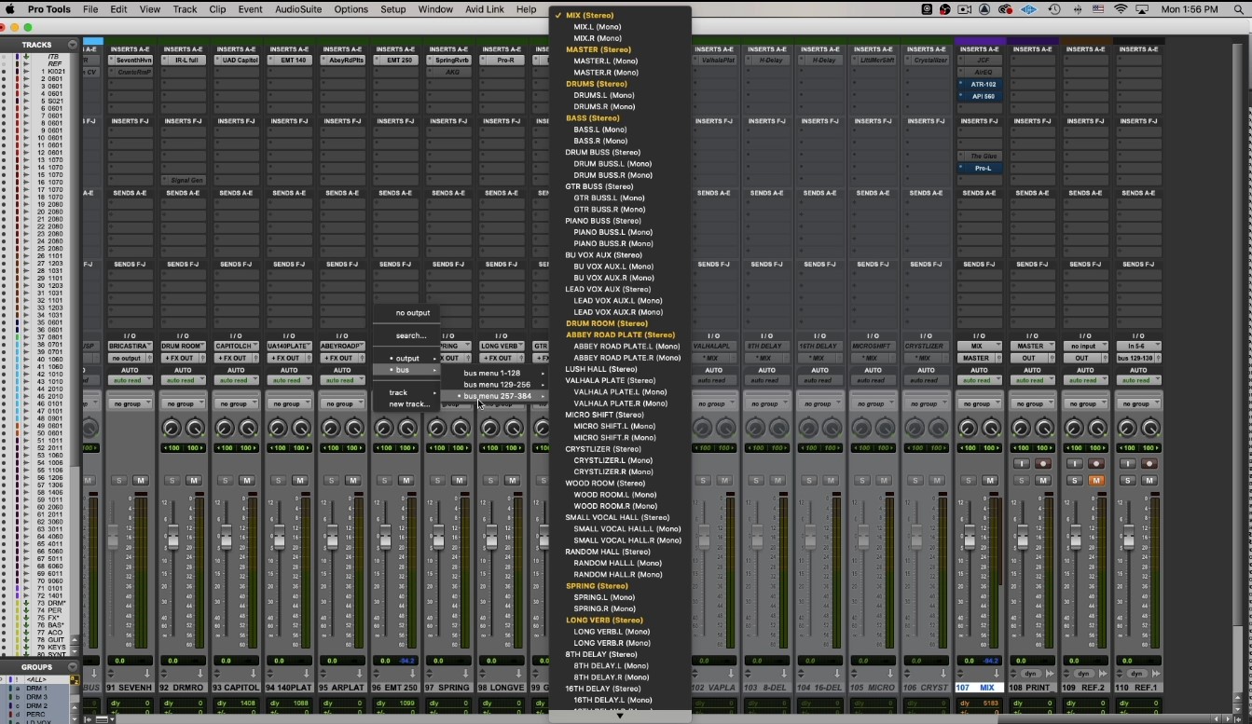1252x724 pixels.
Task: Open the EMT 140 insert plugin
Action: (289, 60)
